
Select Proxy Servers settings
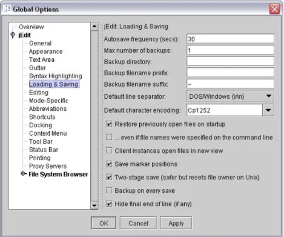(48, 166)
